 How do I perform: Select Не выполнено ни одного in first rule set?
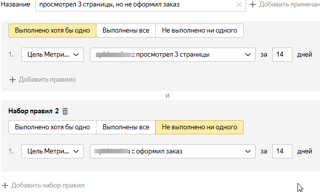tap(199, 31)
